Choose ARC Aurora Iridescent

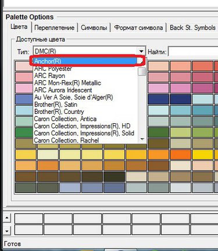[85, 90]
